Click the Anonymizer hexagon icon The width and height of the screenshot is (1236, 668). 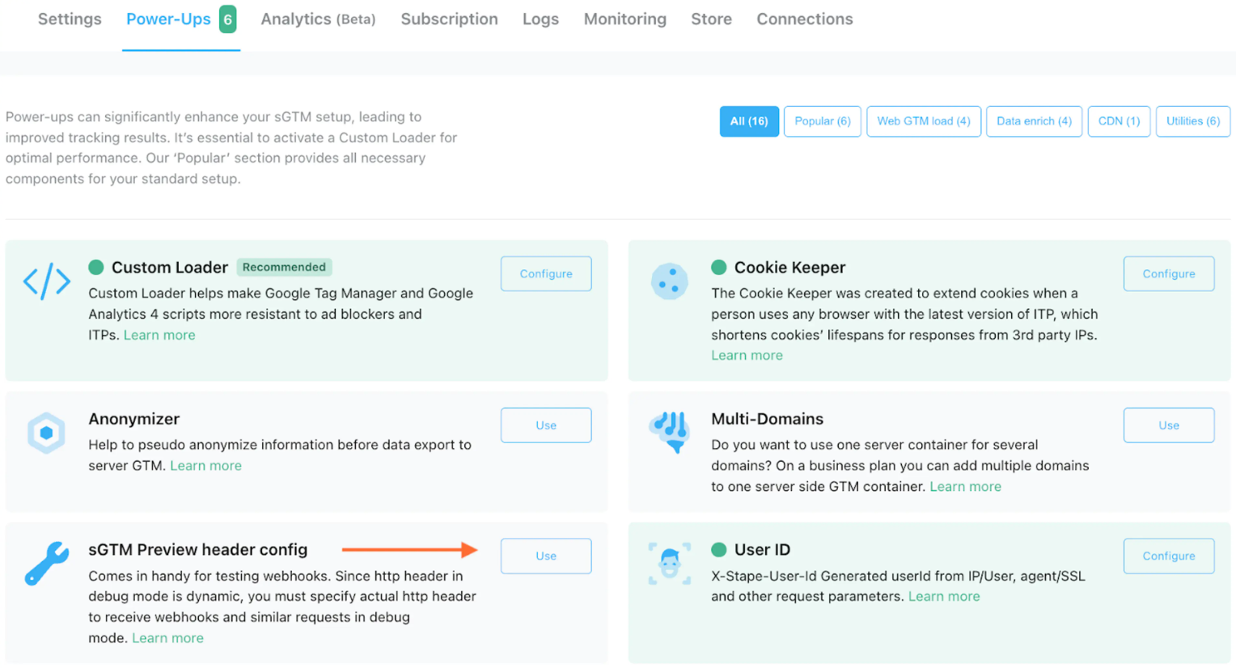point(46,433)
